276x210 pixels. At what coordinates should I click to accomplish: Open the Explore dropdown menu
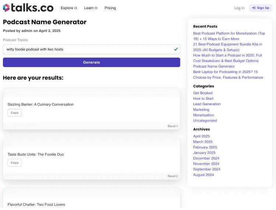click(69, 8)
